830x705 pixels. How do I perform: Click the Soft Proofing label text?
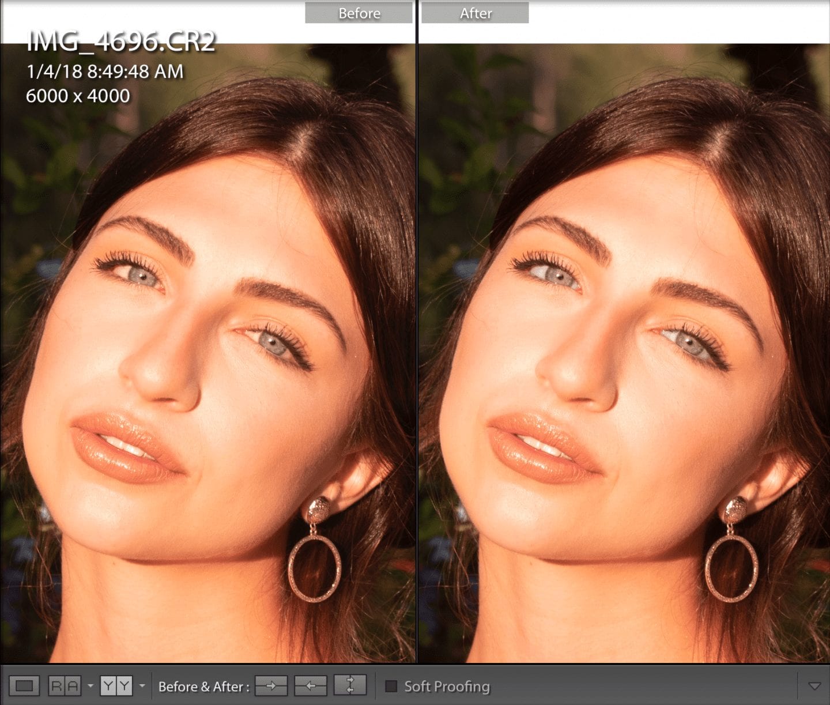[x=447, y=687]
